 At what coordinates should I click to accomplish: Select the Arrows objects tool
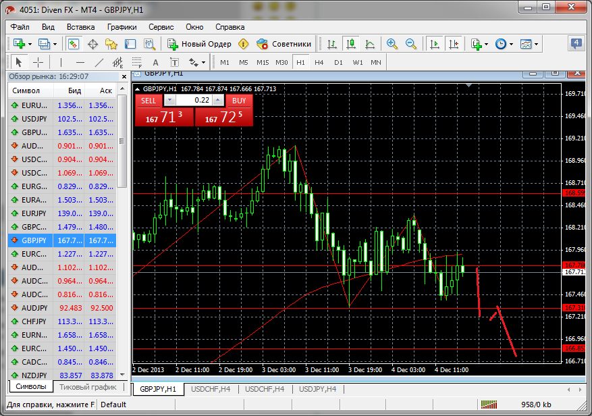pyautogui.click(x=194, y=62)
